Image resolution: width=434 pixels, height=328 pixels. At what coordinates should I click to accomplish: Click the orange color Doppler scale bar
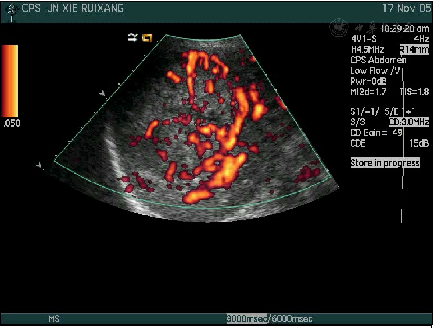[10, 81]
